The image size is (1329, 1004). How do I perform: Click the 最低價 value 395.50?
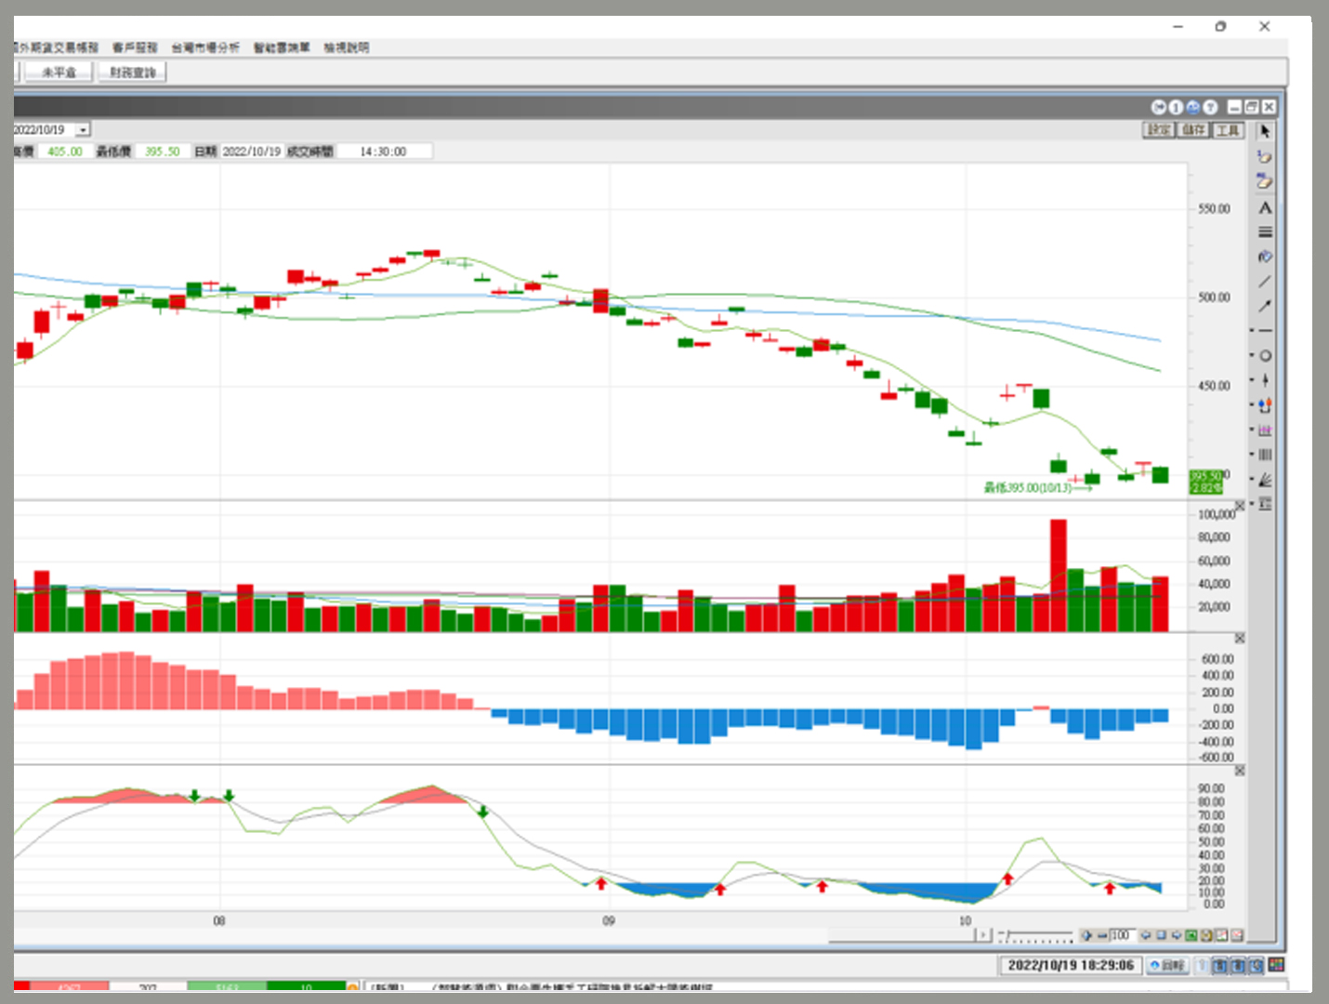pos(162,152)
